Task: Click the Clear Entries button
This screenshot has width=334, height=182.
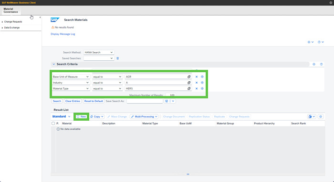Action: (73, 101)
